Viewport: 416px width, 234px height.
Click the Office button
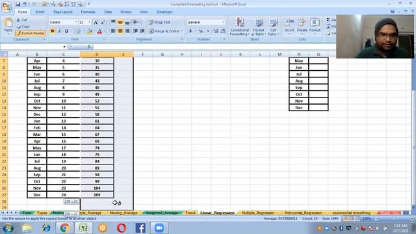(x=6, y=6)
